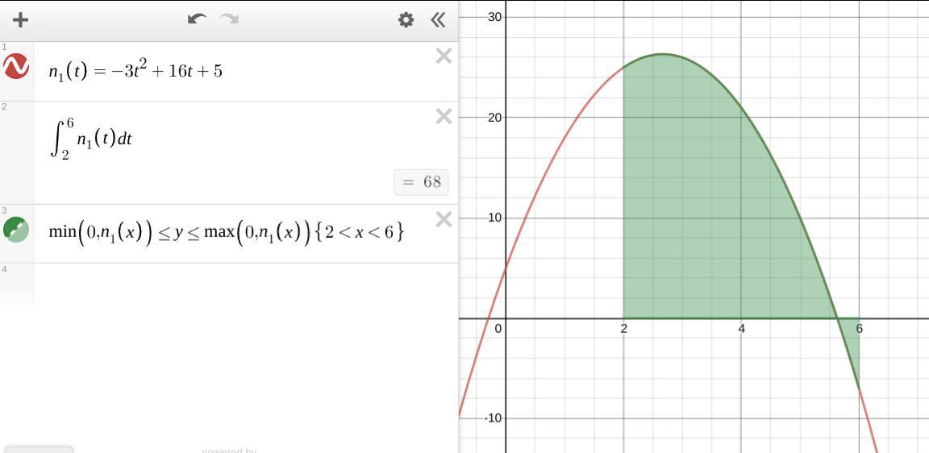Open the Add Item plus menu

[x=21, y=20]
